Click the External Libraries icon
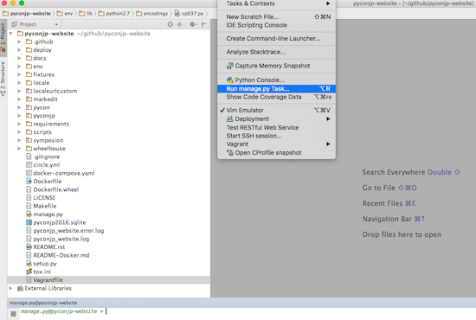This screenshot has height=320, width=476. [21, 288]
